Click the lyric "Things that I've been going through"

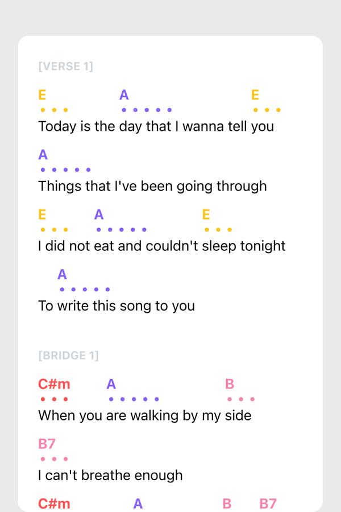[x=152, y=186]
